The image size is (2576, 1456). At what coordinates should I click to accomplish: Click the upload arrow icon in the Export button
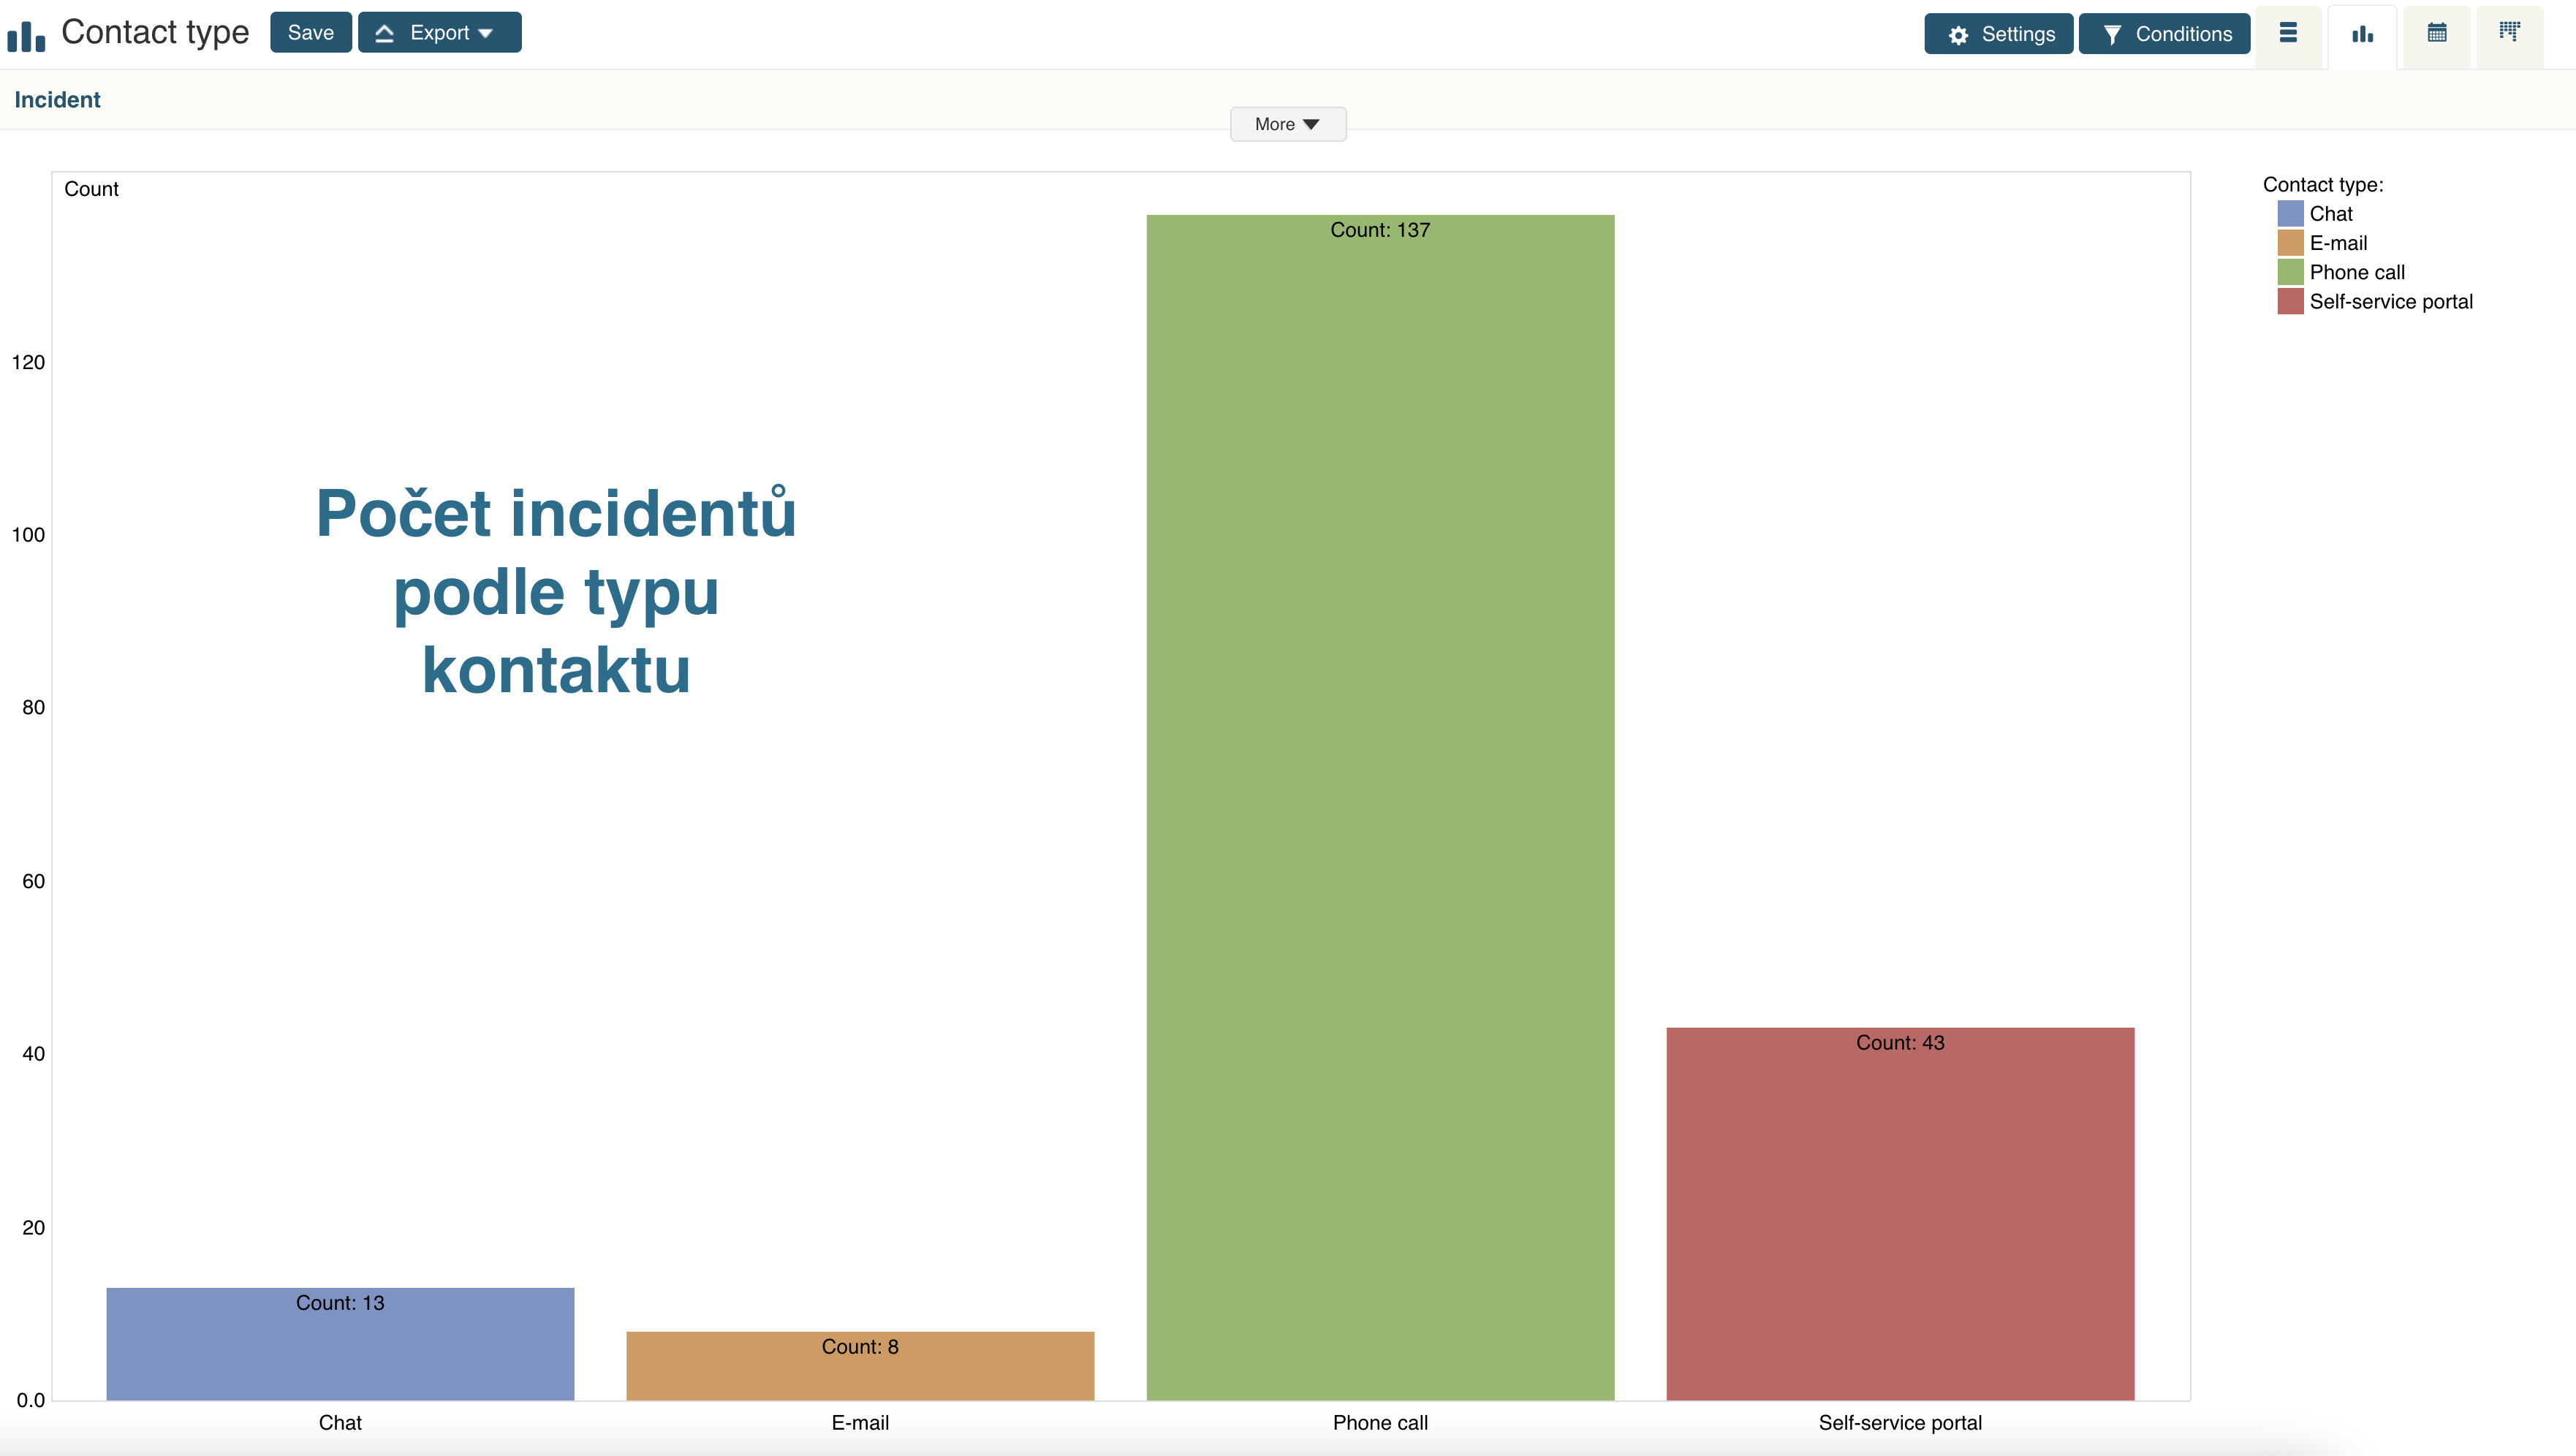tap(384, 33)
